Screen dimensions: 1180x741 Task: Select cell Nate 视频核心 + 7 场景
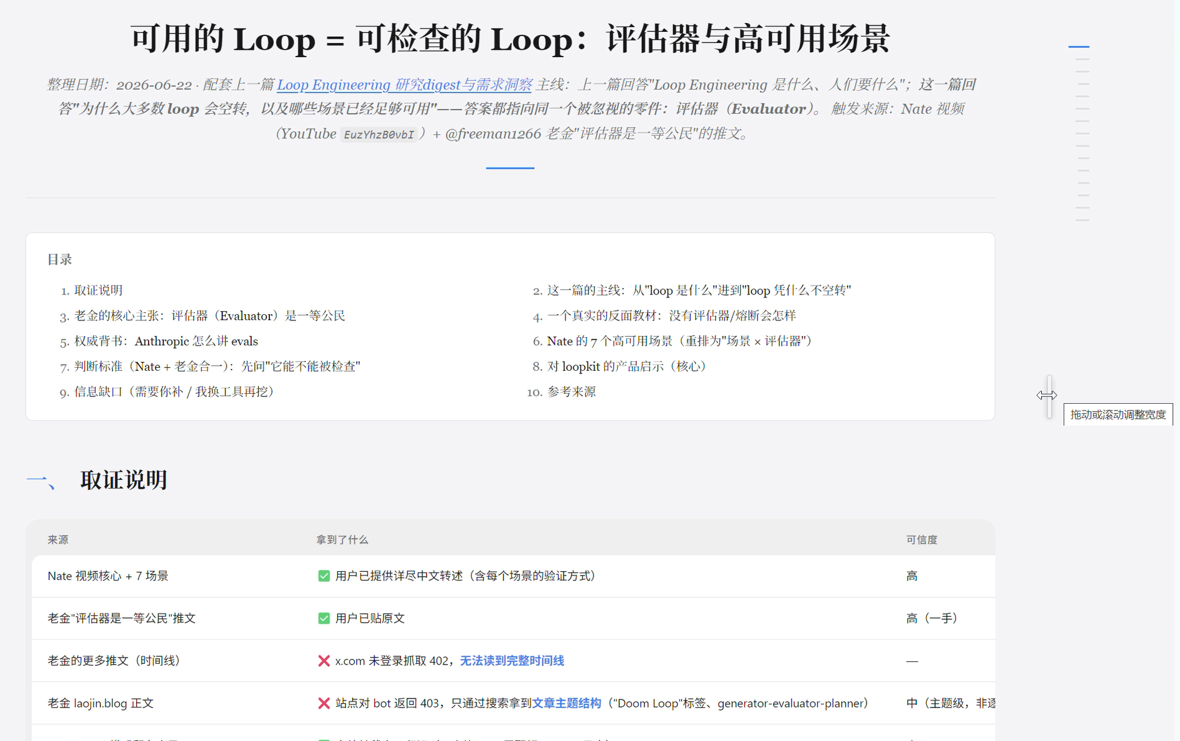108,576
